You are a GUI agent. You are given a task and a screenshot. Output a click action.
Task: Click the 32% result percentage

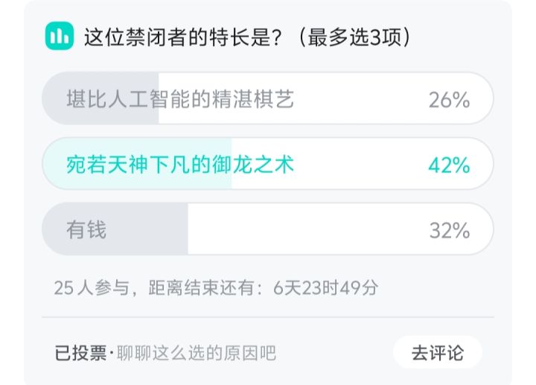450,230
